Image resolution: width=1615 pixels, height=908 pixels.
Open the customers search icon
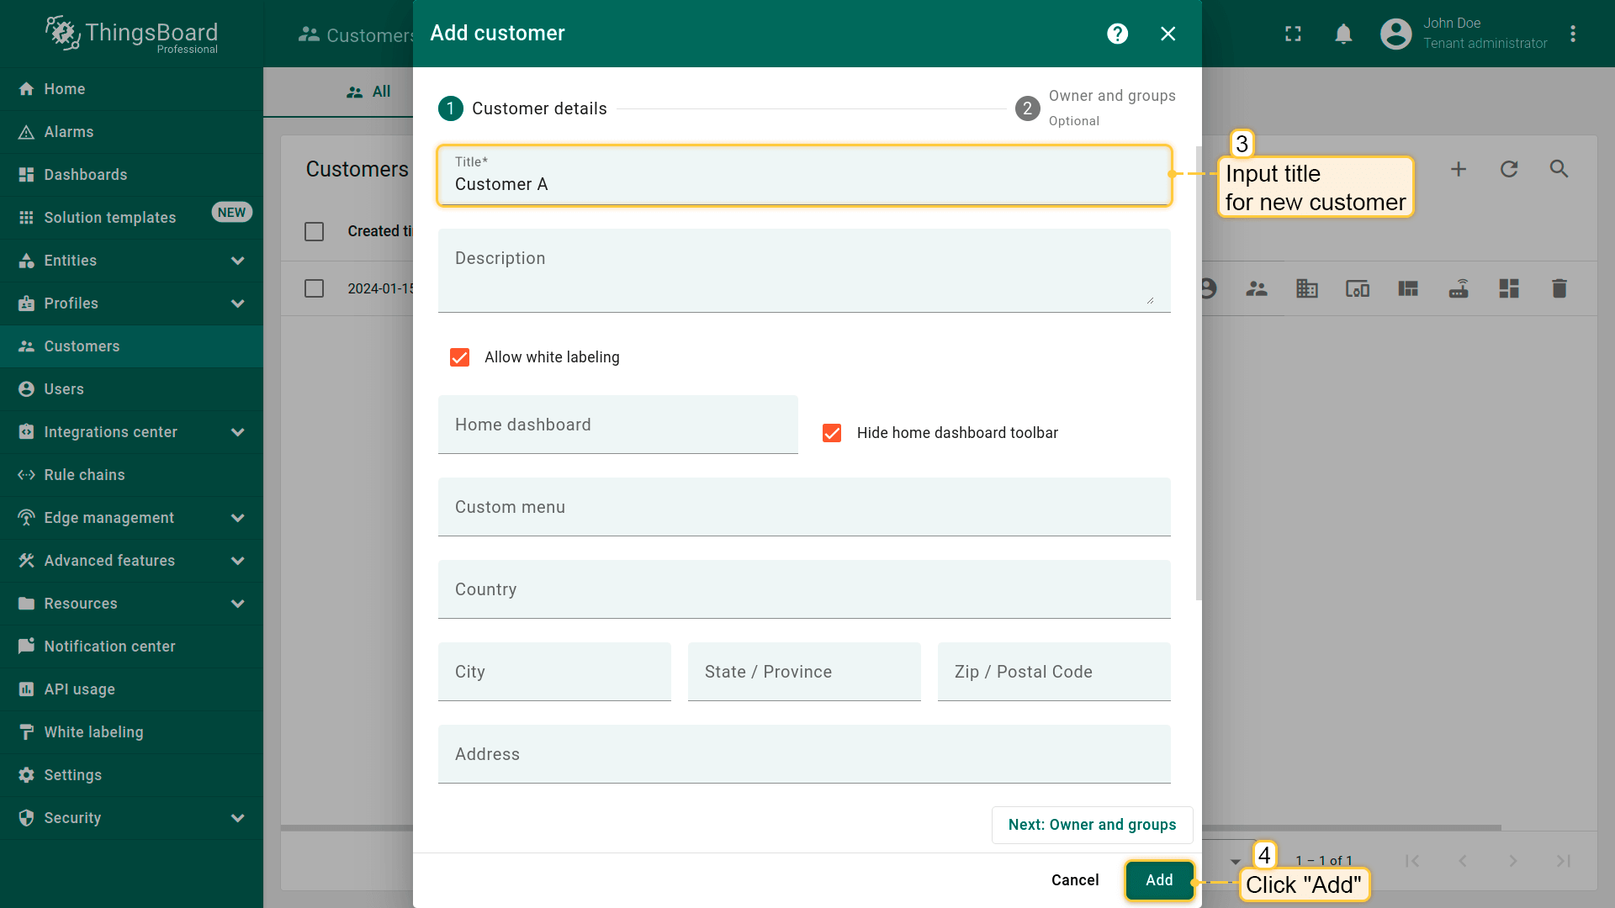point(1559,169)
